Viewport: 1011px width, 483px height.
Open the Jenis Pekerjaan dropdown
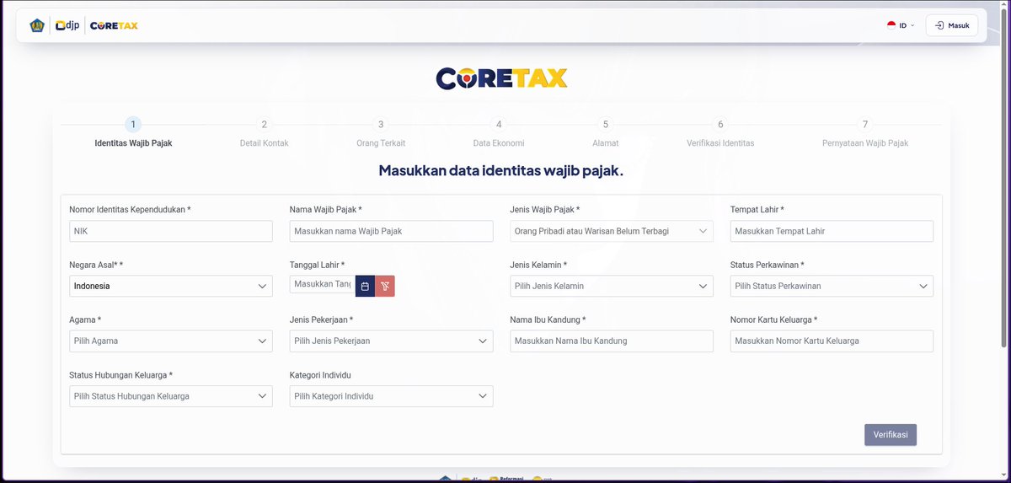pos(391,341)
